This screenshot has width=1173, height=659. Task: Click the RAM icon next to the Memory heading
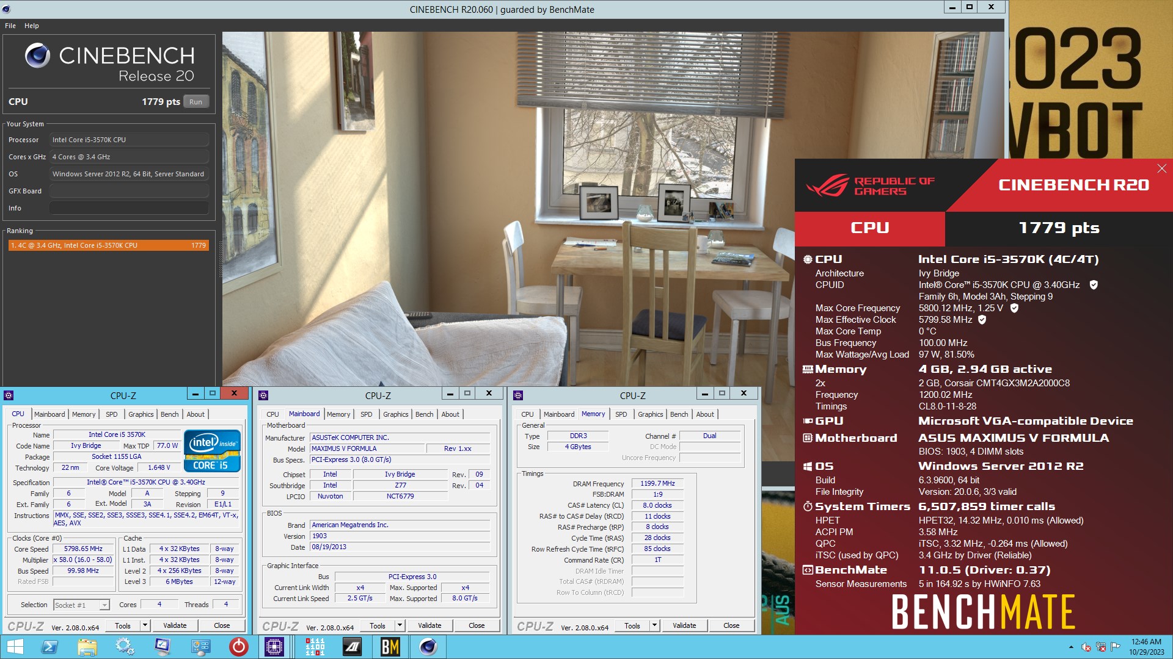(808, 369)
